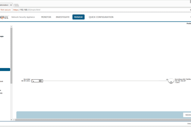
Task: Open the MONITOR tab
Action: 46,17
